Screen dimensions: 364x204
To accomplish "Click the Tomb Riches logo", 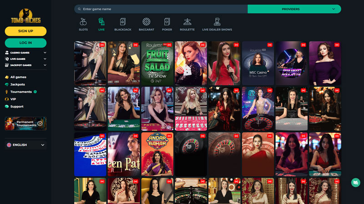I will 25,16.
